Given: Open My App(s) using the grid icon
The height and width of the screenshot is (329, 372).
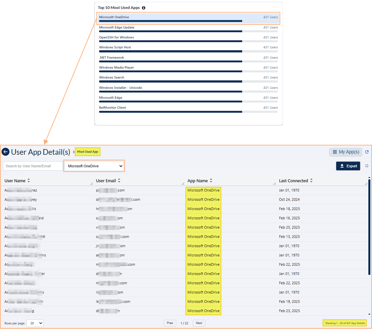Looking at the screenshot, I should click(x=345, y=152).
